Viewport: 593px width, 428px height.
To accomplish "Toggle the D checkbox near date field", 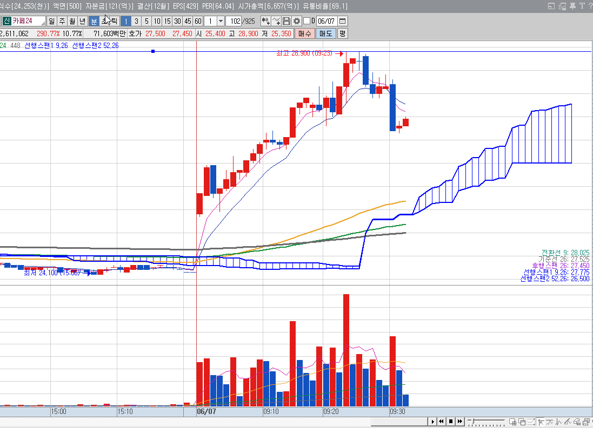I will (307, 21).
